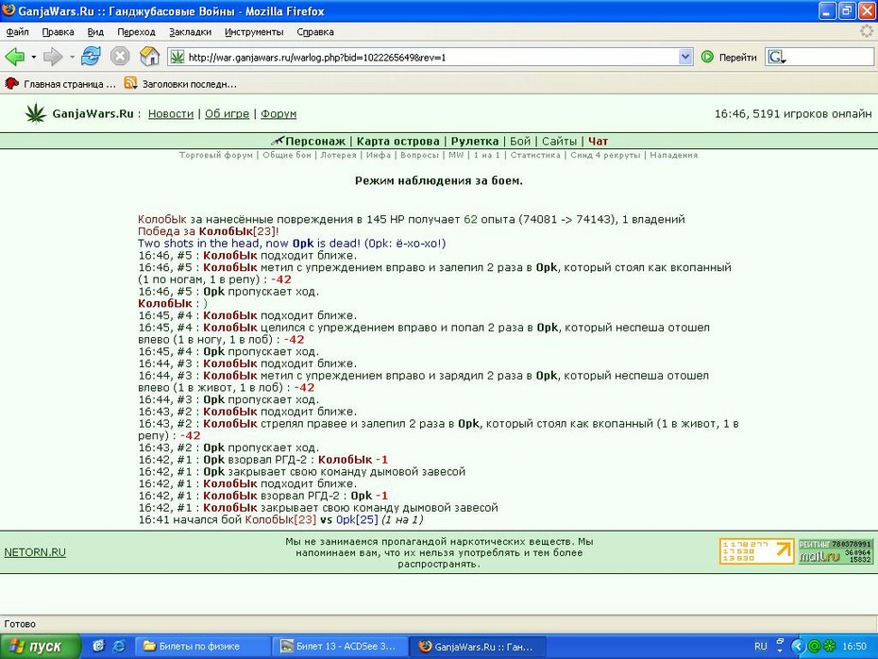Open the Переход menu
The width and height of the screenshot is (878, 659).
pos(136,32)
